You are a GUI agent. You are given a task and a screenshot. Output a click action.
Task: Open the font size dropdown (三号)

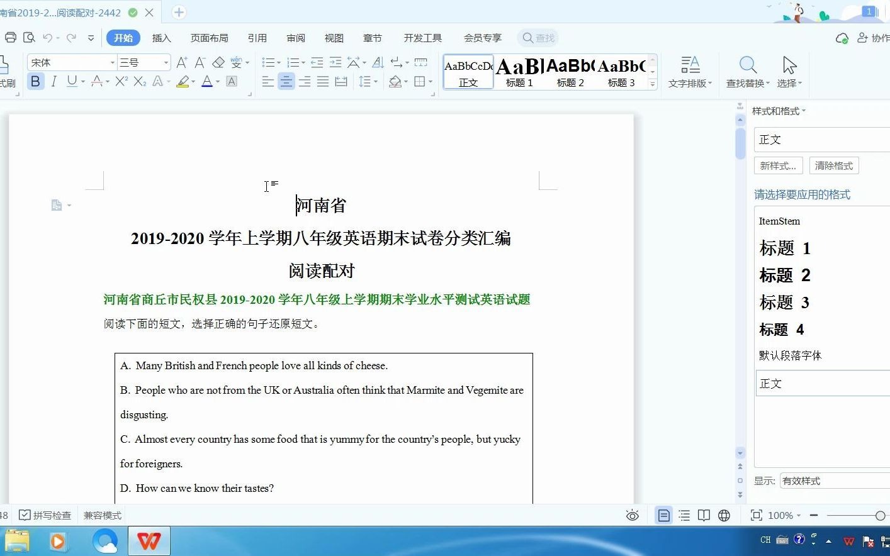point(166,62)
